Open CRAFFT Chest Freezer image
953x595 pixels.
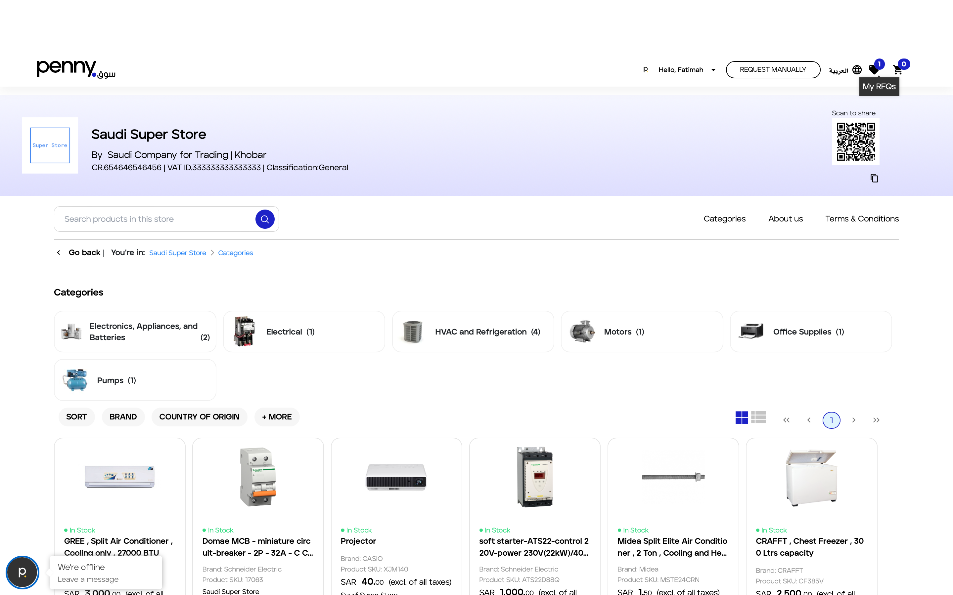[811, 477]
